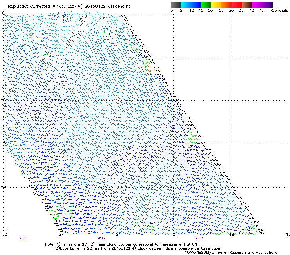Click the green 15-20 knots color band
Screen dimensions: 290x255
point(206,5)
